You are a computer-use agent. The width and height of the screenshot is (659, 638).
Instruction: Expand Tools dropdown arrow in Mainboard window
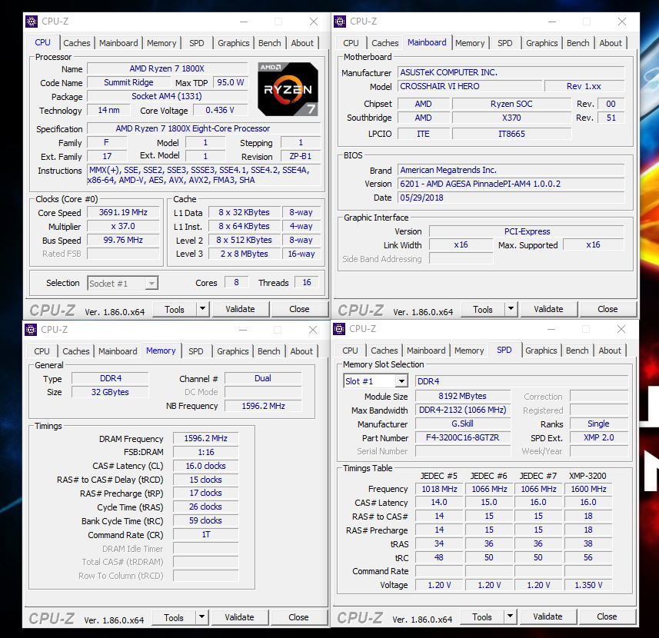pos(511,309)
